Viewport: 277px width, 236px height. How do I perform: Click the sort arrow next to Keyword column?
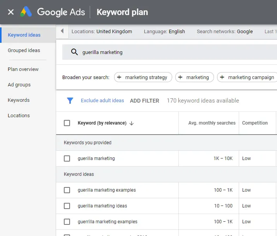point(132,123)
